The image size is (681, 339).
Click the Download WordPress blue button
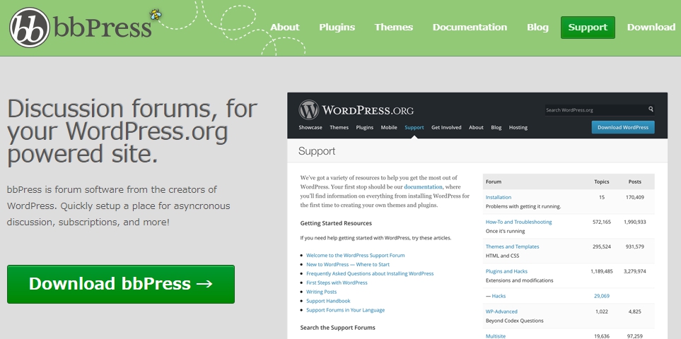coord(623,127)
